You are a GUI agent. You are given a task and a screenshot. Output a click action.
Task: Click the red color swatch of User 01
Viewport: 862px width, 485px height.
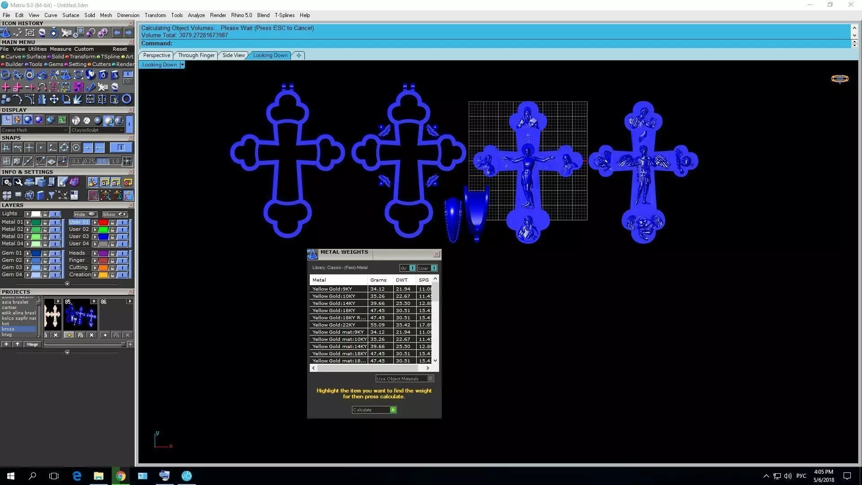103,222
